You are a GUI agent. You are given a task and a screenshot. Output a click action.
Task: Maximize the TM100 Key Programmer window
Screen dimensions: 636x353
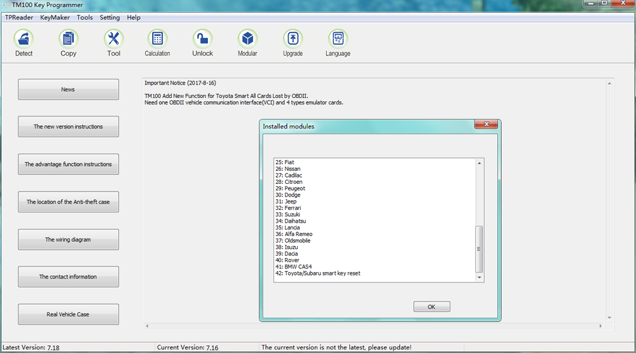[x=604, y=3]
